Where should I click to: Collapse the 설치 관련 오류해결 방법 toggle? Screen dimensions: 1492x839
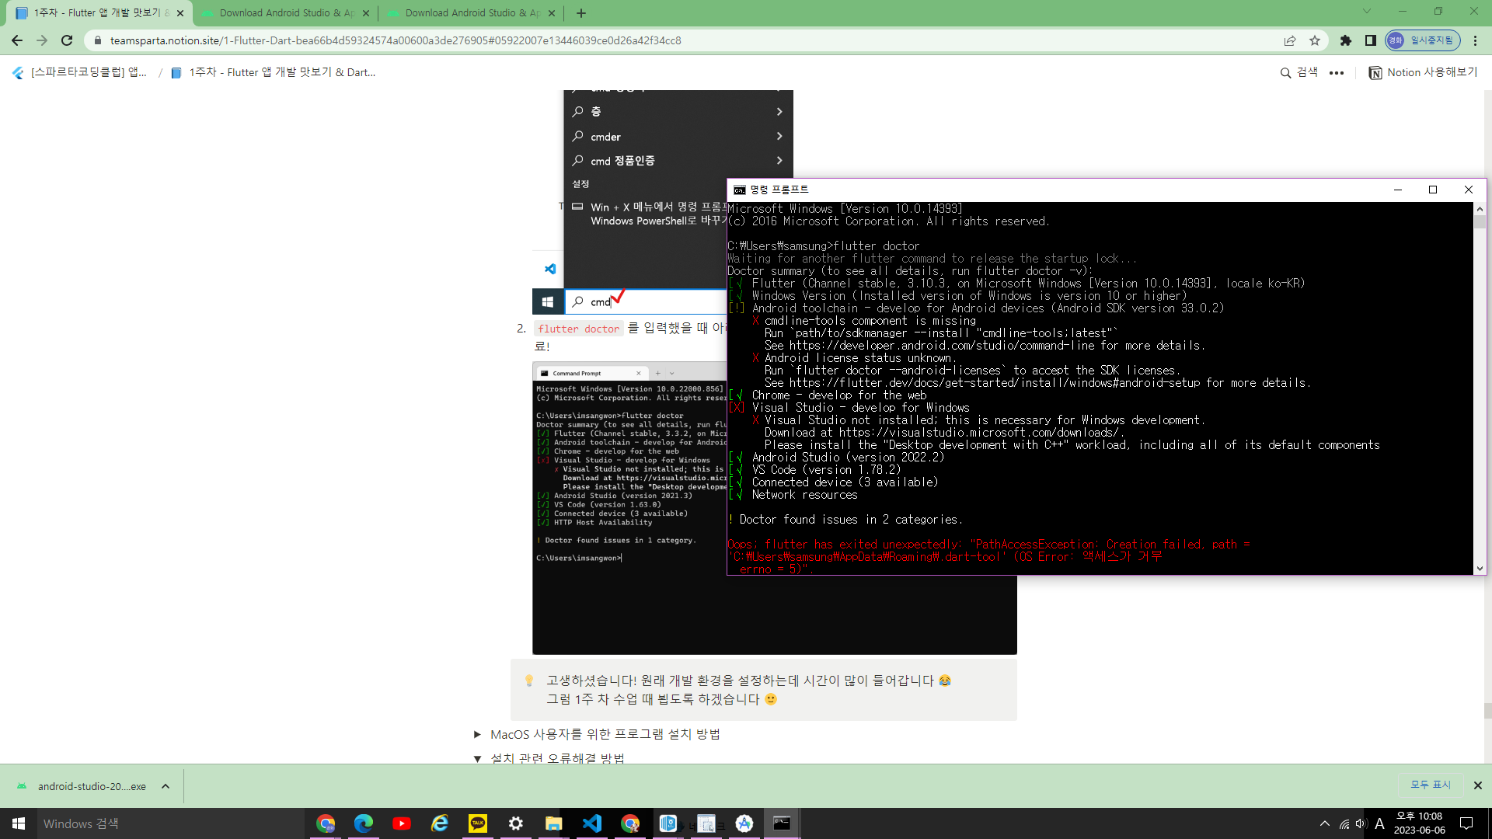pyautogui.click(x=477, y=758)
